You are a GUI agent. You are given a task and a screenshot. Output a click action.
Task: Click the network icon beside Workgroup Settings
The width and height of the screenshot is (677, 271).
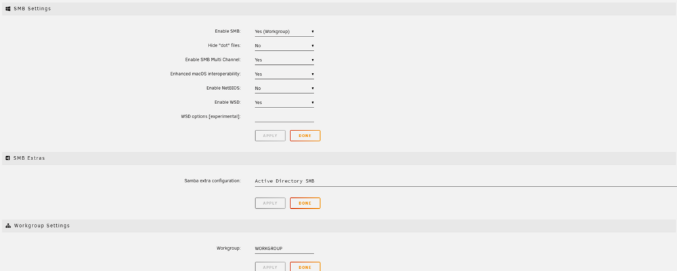pos(8,225)
